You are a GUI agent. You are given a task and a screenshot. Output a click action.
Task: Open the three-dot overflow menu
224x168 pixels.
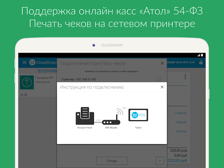tap(185, 77)
